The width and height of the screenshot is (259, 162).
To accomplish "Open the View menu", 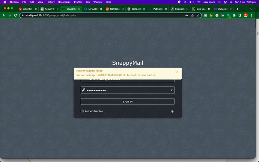I will pos(40,2).
